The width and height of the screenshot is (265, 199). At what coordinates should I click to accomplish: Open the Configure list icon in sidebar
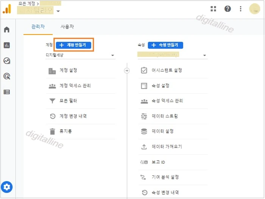(x=7, y=92)
